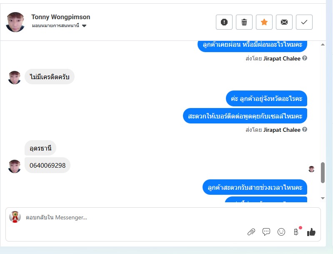This screenshot has width=333, height=254.
Task: Click the chat scrollbar thumb
Action: [x=323, y=173]
